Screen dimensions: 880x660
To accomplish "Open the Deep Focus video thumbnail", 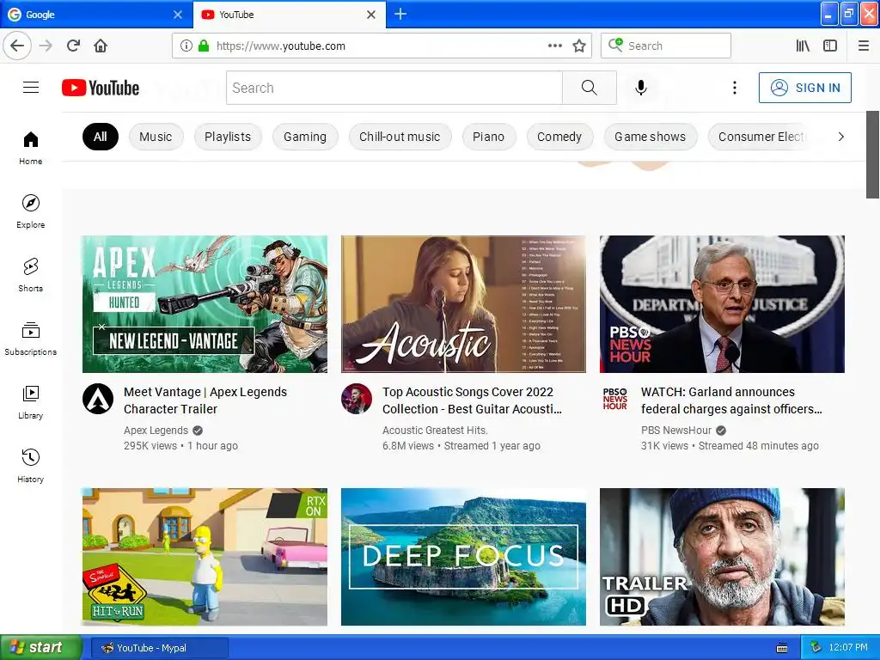I will pyautogui.click(x=463, y=557).
